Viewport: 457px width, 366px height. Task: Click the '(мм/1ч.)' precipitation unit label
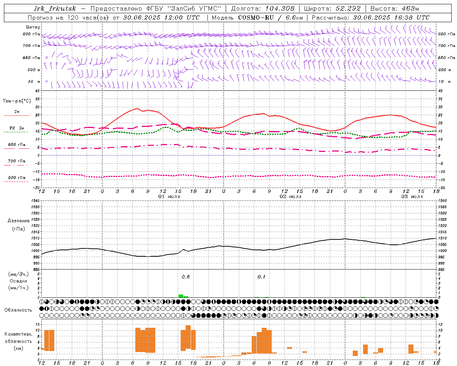point(19,288)
